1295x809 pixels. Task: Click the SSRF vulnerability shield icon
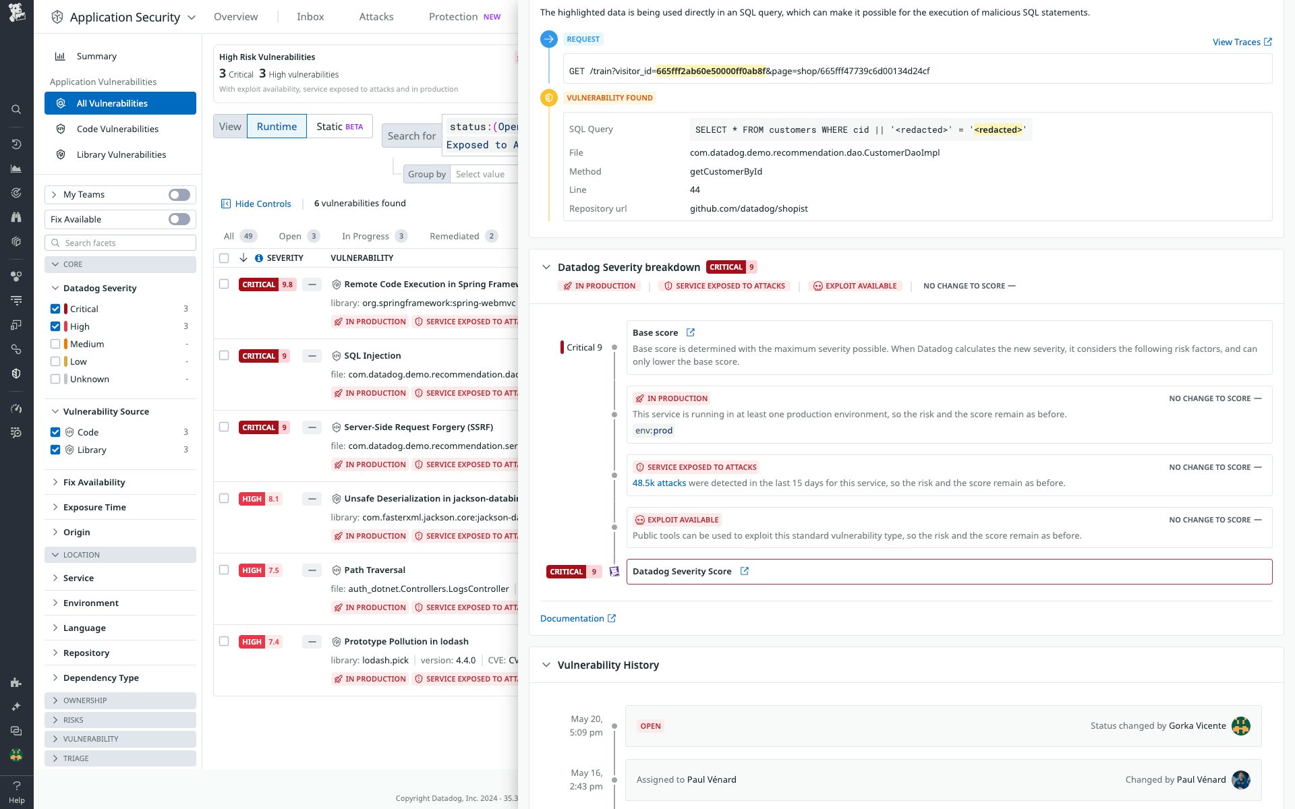pyautogui.click(x=336, y=427)
